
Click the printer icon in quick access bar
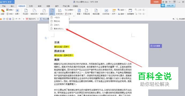coord(10,19)
